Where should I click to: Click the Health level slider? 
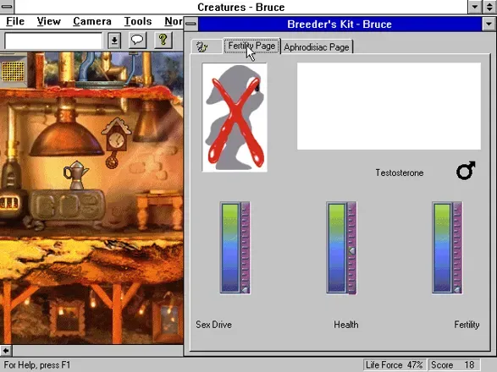(341, 248)
